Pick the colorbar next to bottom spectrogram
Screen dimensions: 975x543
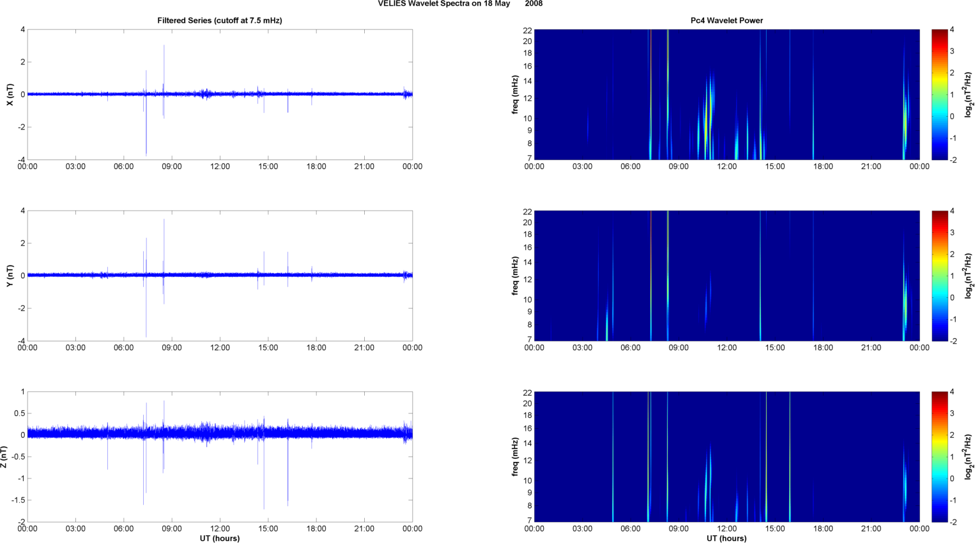pyautogui.click(x=939, y=457)
